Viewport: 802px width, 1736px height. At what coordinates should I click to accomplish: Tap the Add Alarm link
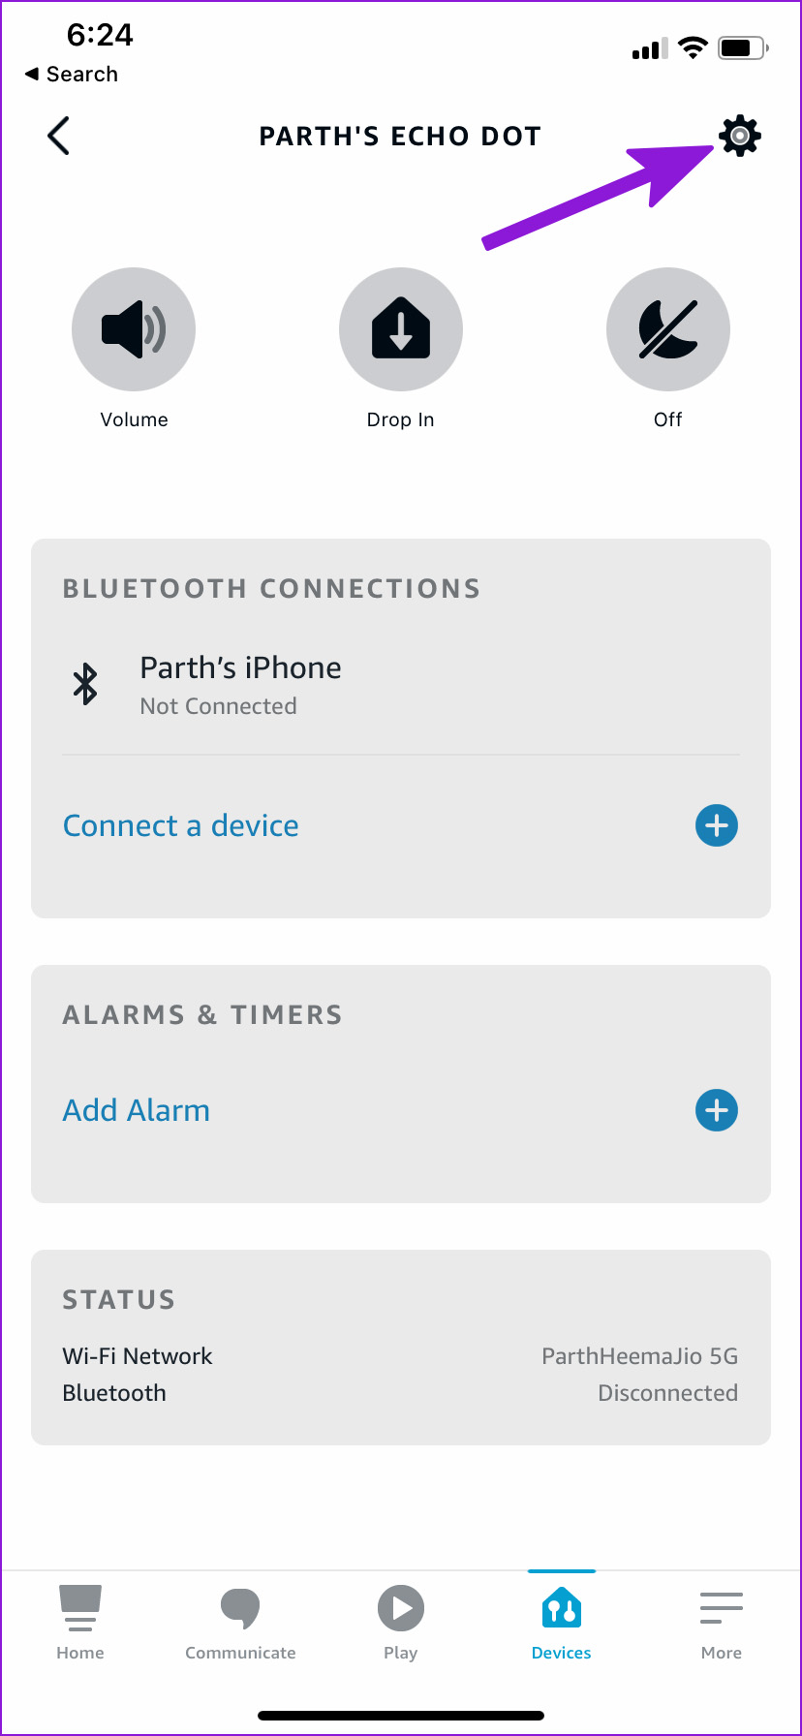point(137,1110)
